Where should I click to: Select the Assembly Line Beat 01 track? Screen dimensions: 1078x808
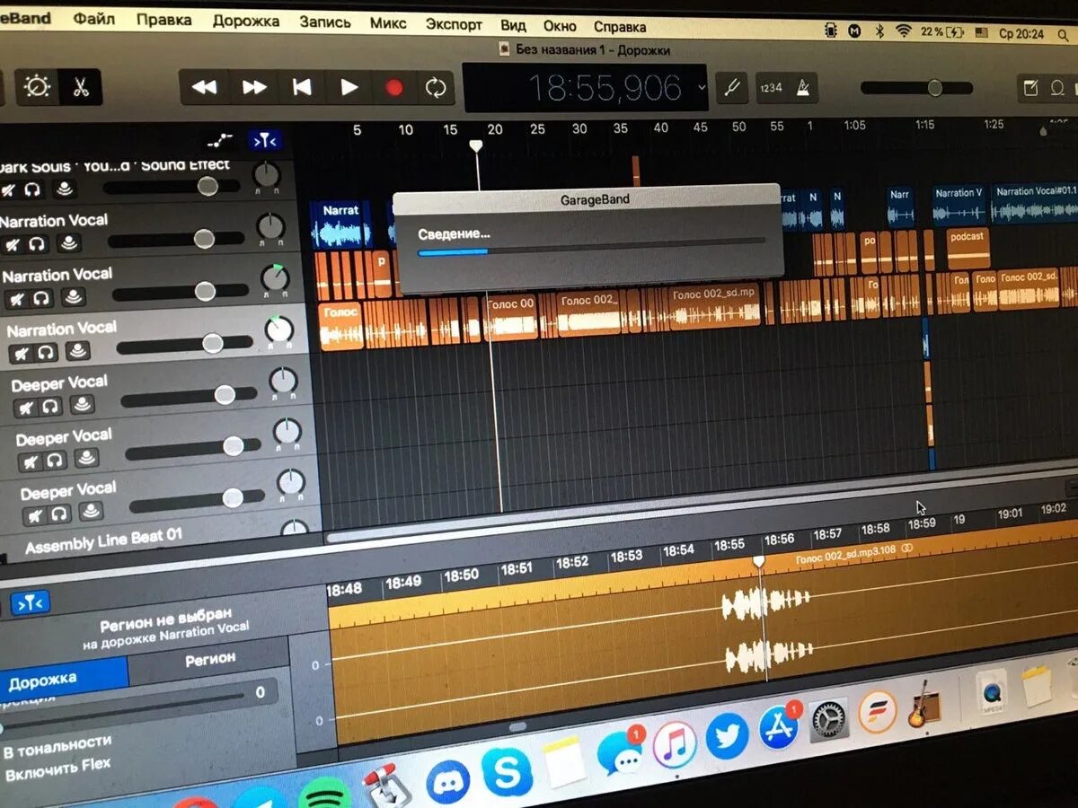tap(103, 542)
